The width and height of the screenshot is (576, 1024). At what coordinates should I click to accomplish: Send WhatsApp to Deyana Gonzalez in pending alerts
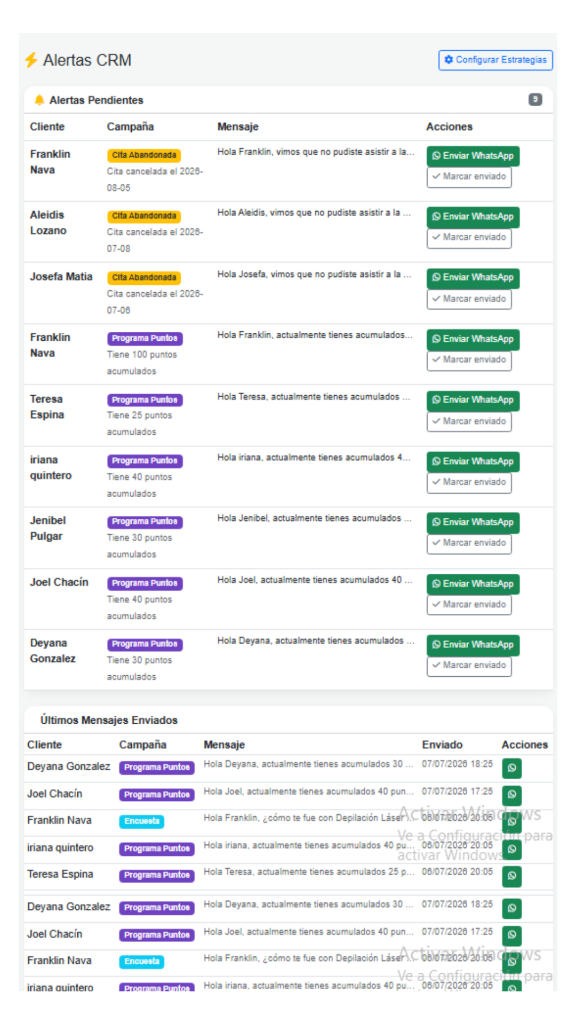[473, 645]
